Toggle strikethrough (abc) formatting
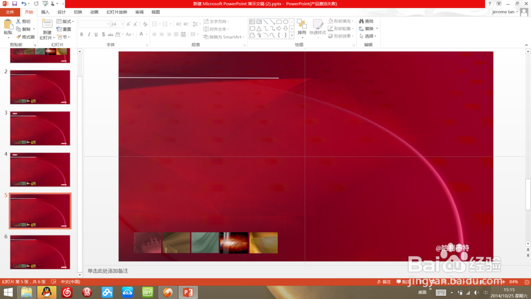This screenshot has height=299, width=531. [x=110, y=34]
